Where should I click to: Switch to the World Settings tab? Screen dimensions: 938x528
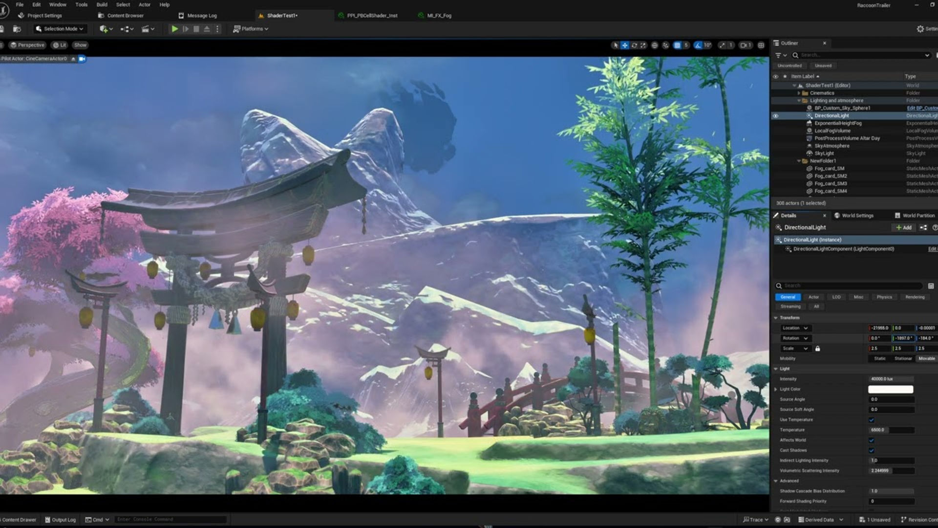click(x=853, y=216)
